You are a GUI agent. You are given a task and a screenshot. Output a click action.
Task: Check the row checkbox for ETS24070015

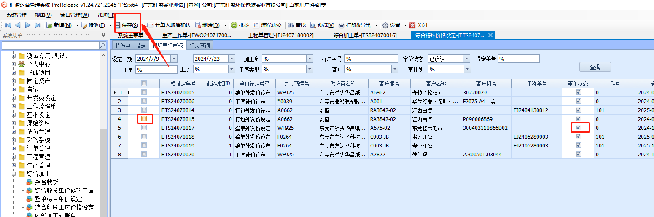click(144, 119)
